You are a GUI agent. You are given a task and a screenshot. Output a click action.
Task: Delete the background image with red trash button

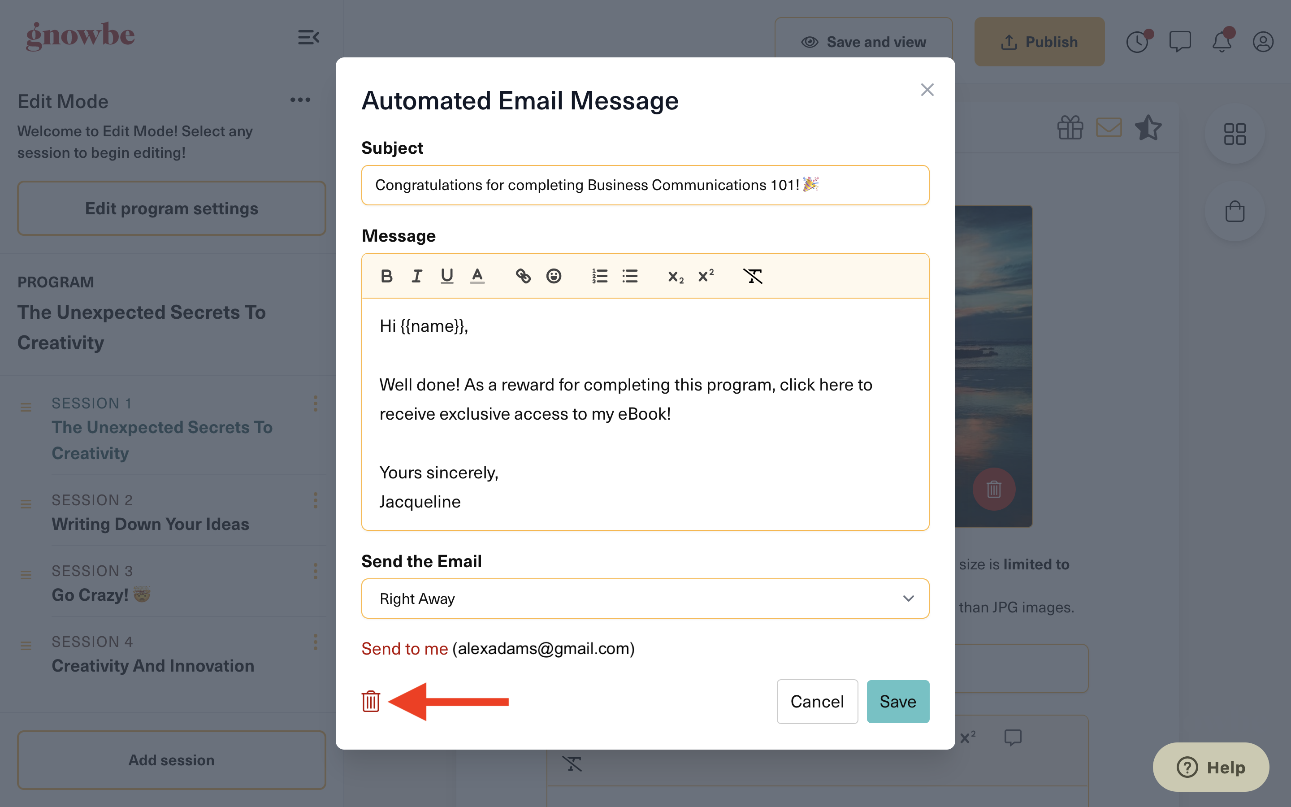[x=994, y=489]
